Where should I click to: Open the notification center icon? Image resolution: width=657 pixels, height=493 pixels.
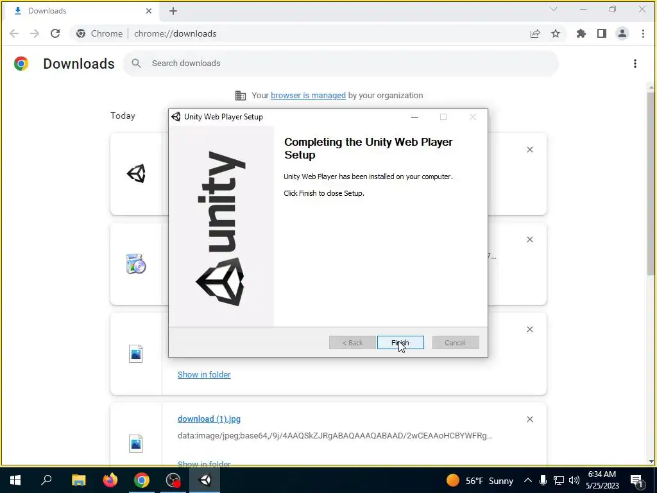point(636,480)
